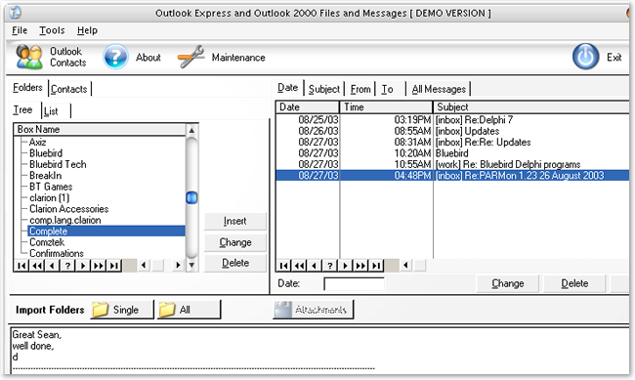This screenshot has height=380, width=635.
Task: Click the Import All folders button
Action: click(189, 310)
